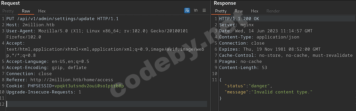Open the Request hamburger options menu
This screenshot has width=356, height=111.
point(204,11)
